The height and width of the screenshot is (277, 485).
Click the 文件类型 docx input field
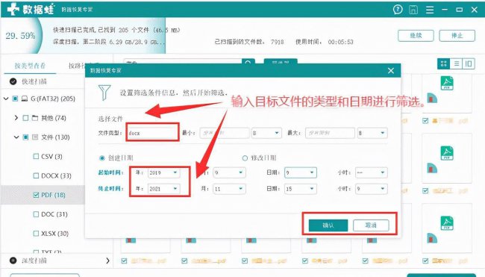[152, 133]
